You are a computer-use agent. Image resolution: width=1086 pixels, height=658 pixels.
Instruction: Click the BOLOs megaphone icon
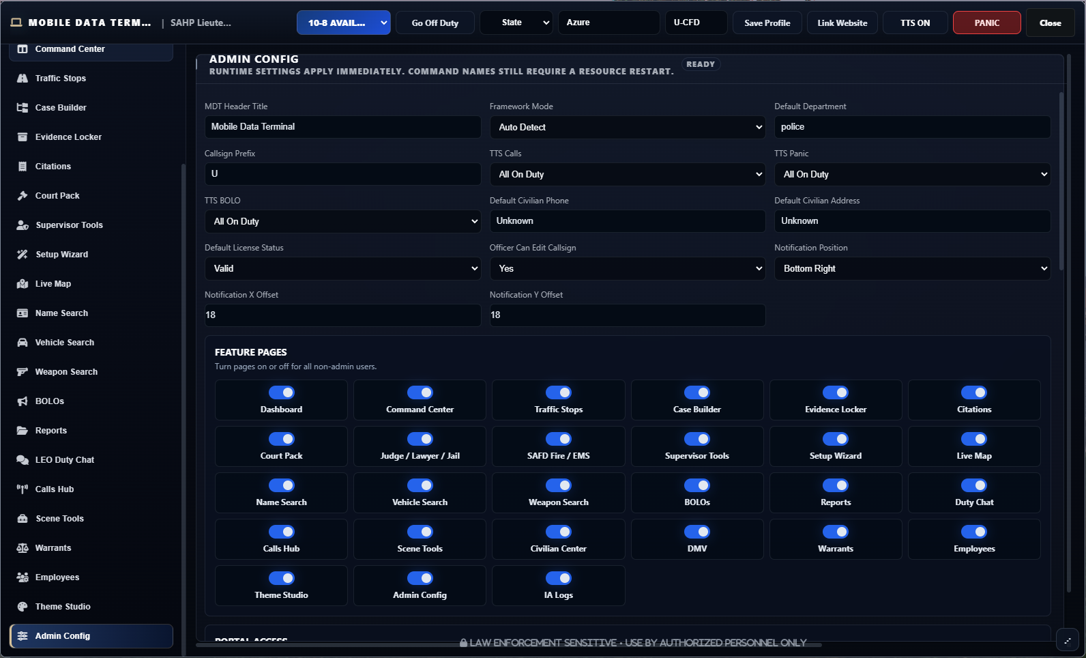(x=23, y=401)
